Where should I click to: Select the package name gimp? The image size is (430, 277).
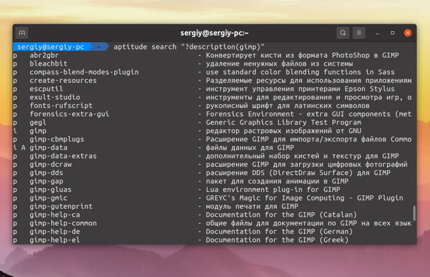click(x=37, y=130)
